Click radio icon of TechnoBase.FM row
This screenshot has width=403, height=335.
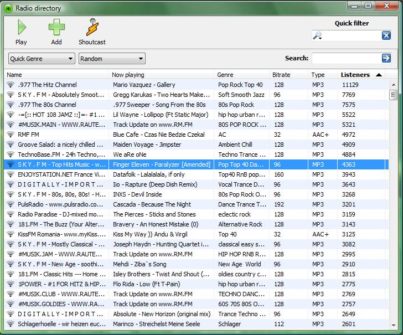coord(11,154)
